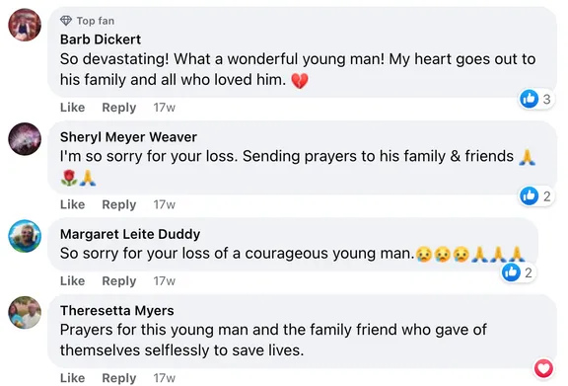This screenshot has height=386, width=568.
Task: View thumbs-up reactions on Sheryl Meyer Weaver's comment
Action: [x=535, y=195]
